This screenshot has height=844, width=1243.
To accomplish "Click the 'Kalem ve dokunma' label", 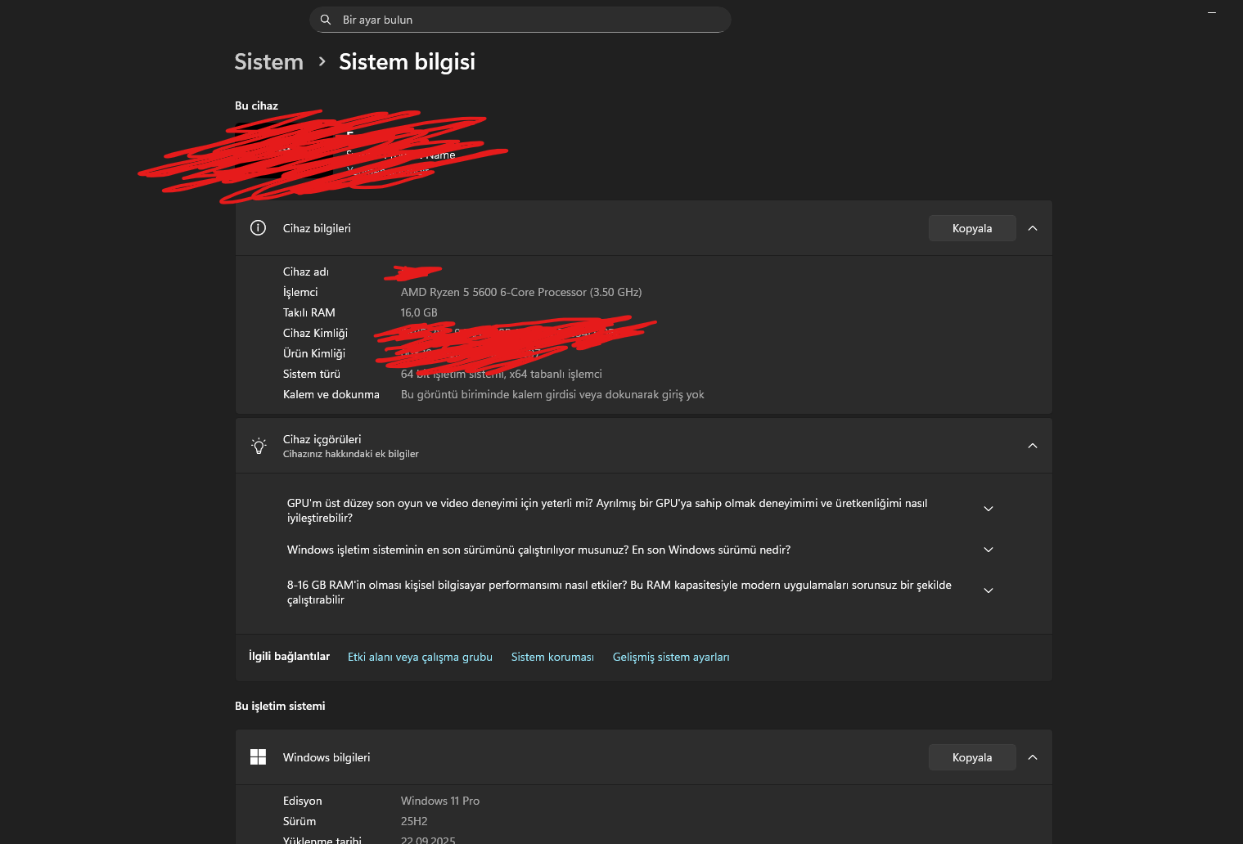I will click(x=331, y=394).
